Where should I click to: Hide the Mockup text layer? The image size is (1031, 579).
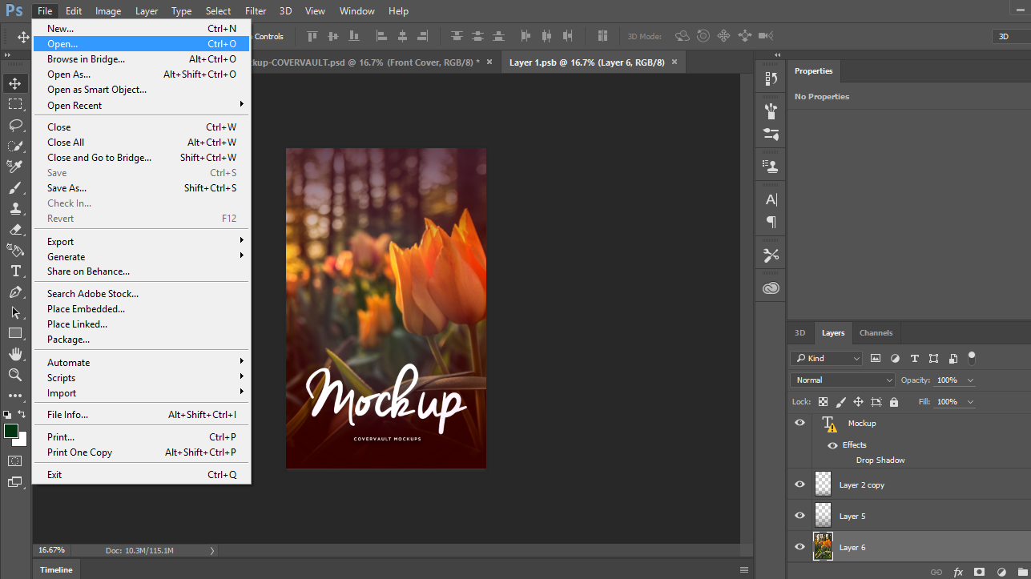(799, 423)
